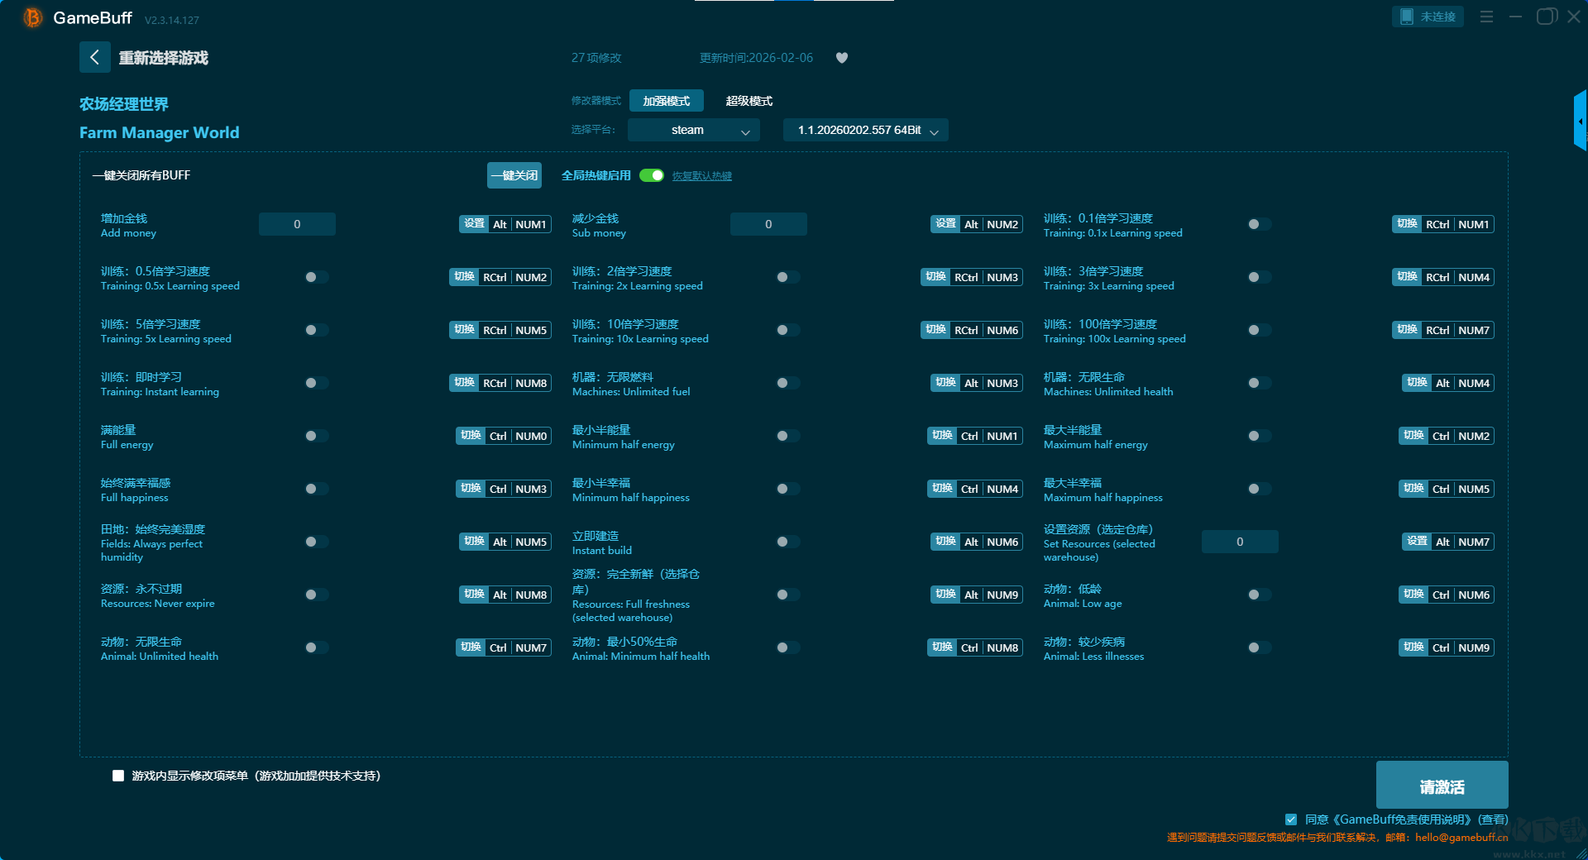Expand the game version 1.1.20260202.557 dropdown
The height and width of the screenshot is (860, 1588).
[865, 130]
